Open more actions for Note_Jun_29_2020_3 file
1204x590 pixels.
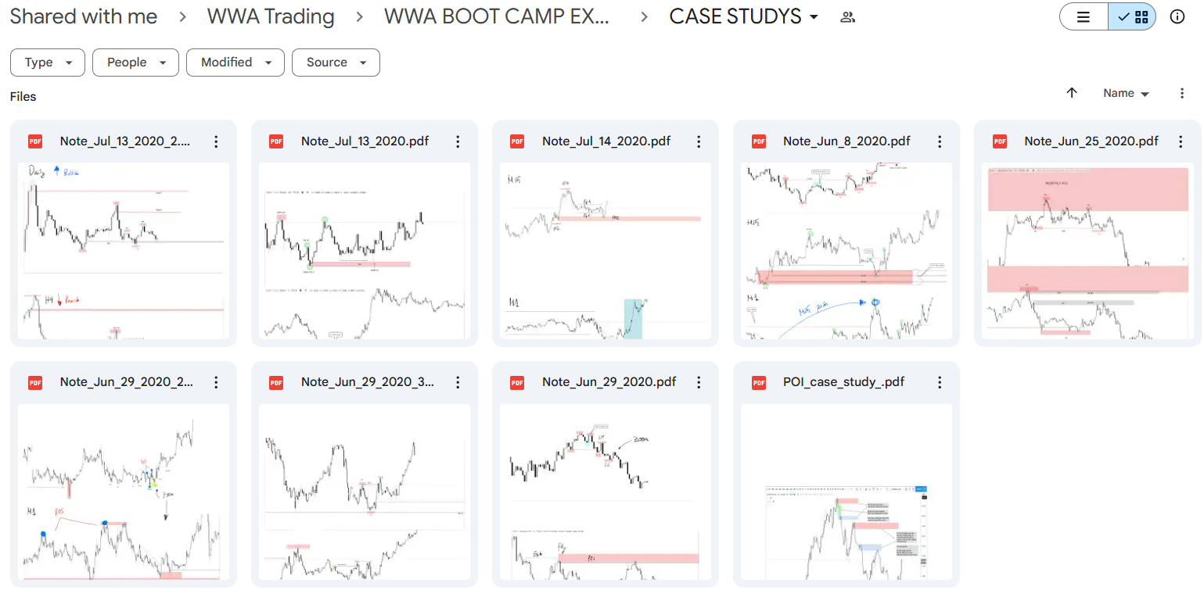point(458,382)
